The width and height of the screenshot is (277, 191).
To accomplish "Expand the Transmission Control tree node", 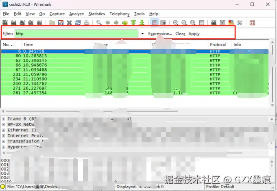I will pyautogui.click(x=3, y=141).
